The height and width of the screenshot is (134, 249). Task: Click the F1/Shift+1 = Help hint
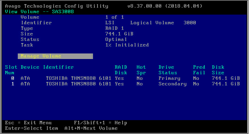click(100, 123)
